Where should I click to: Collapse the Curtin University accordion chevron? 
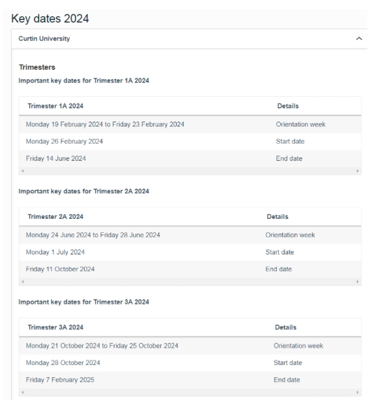pos(359,38)
